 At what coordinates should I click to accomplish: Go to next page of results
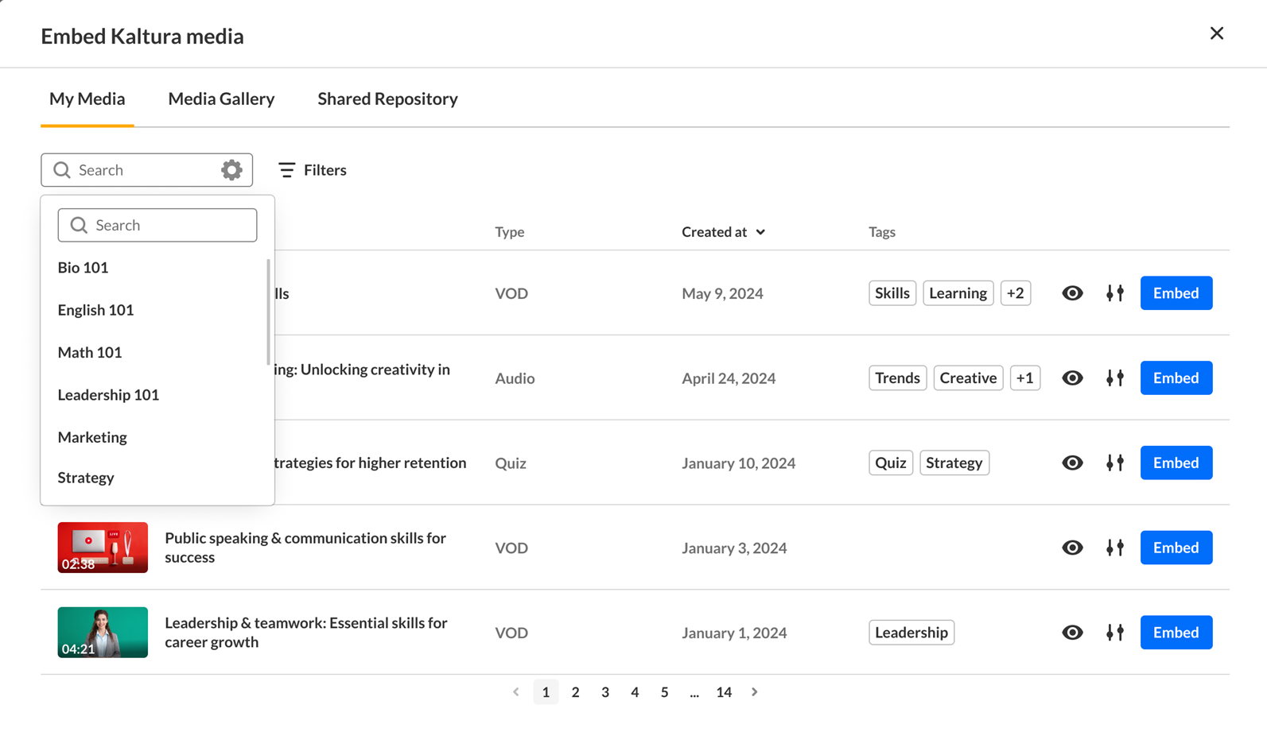pyautogui.click(x=755, y=692)
